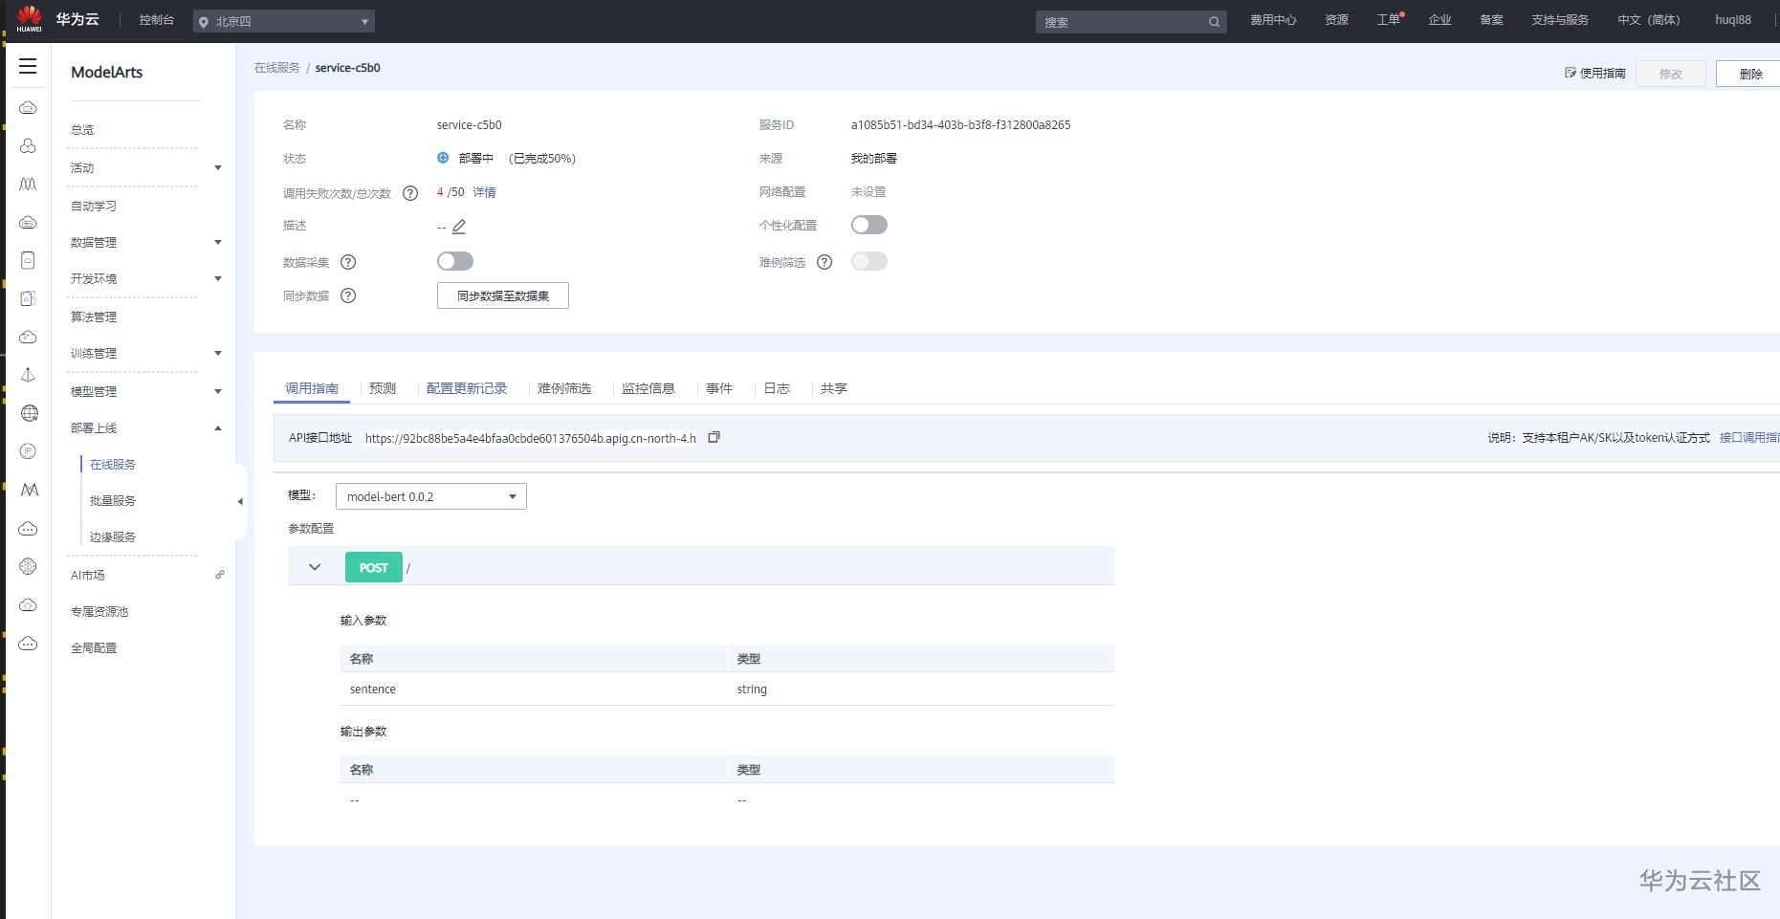The height and width of the screenshot is (919, 1780).
Task: Click help icon beside 同步数据
Action: point(348,295)
